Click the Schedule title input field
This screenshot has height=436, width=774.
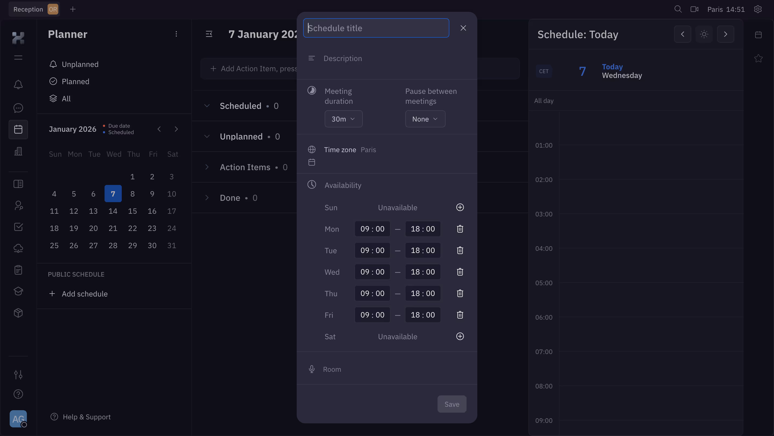tap(376, 28)
